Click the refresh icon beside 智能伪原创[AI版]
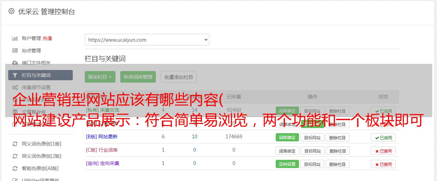 click(15, 168)
